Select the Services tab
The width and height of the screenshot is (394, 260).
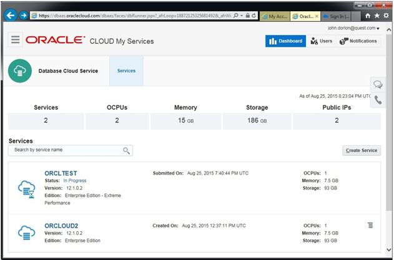click(x=126, y=71)
